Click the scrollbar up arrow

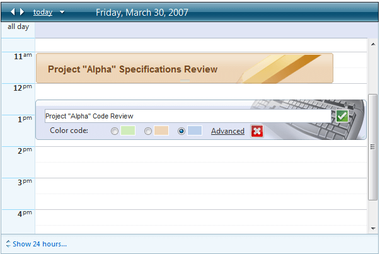click(373, 43)
